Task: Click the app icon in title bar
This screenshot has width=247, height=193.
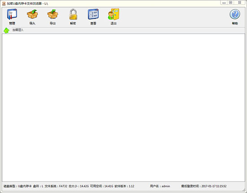Action: pyautogui.click(x=4, y=4)
